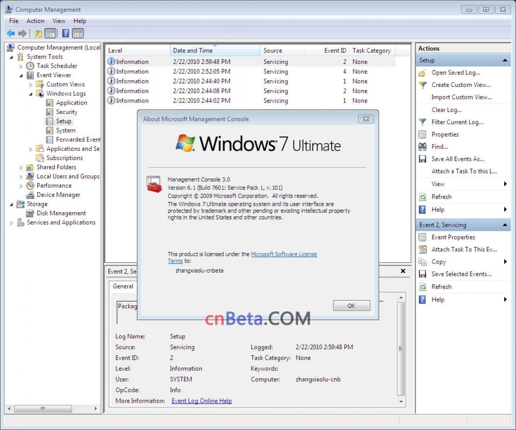Open the File menu
Screen dimensions: 516x430
(14, 21)
